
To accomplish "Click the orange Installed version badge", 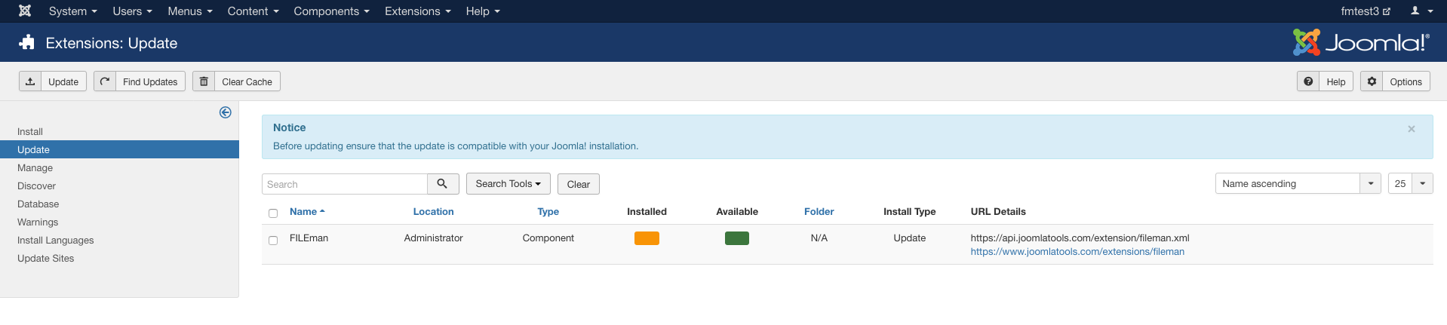I will click(647, 238).
